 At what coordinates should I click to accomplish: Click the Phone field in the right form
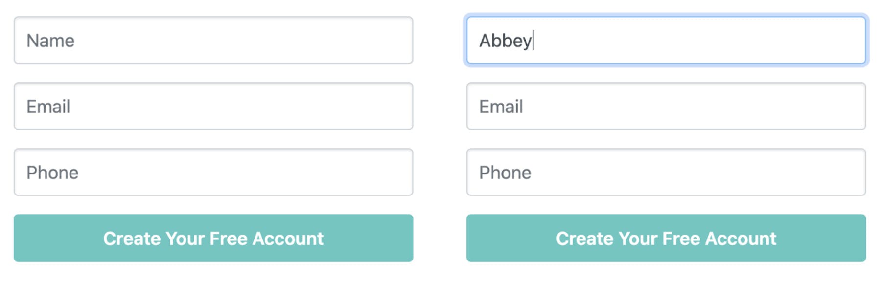(666, 172)
